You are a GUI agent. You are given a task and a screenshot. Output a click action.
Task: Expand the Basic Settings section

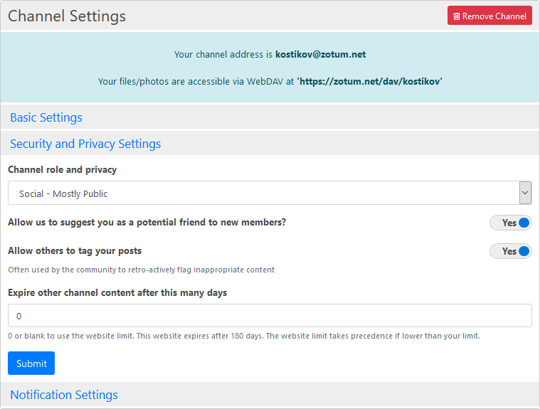[46, 117]
